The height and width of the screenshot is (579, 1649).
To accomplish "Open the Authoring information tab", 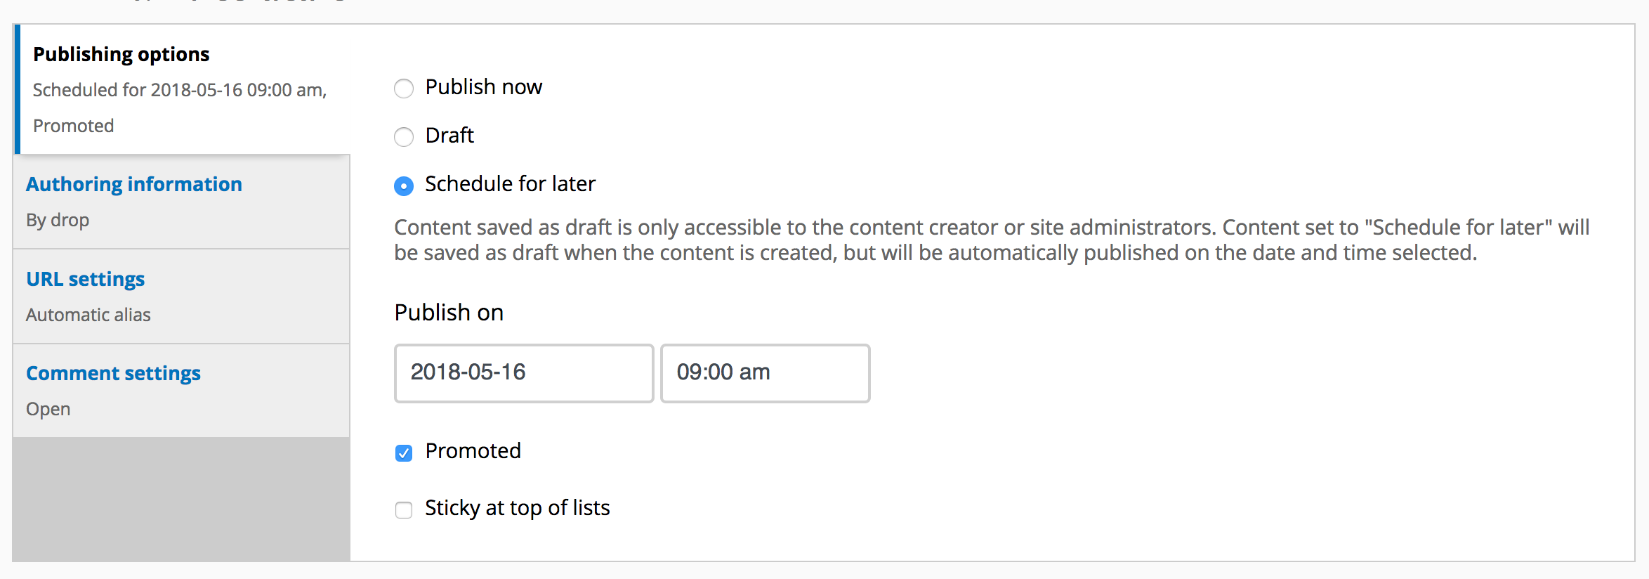I will point(134,184).
